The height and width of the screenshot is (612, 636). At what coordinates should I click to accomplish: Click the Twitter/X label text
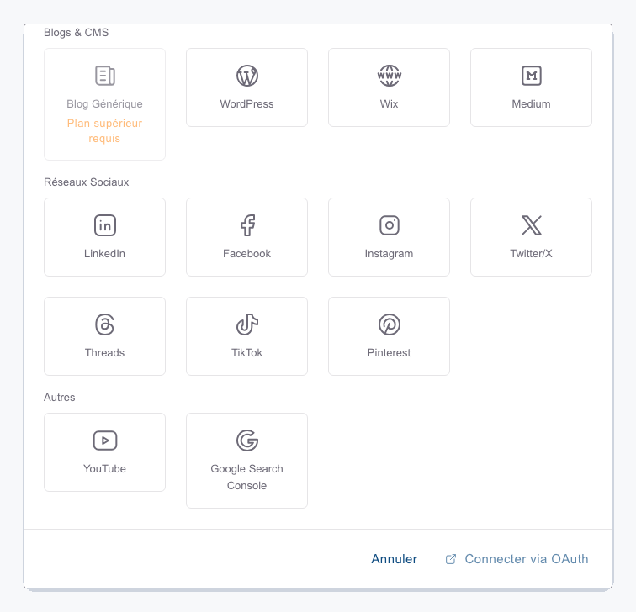coord(531,254)
